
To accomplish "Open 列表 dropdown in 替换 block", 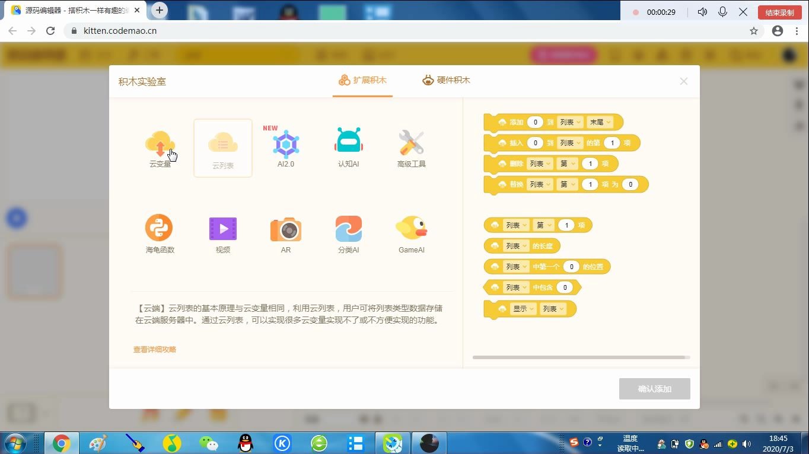I will coord(540,184).
